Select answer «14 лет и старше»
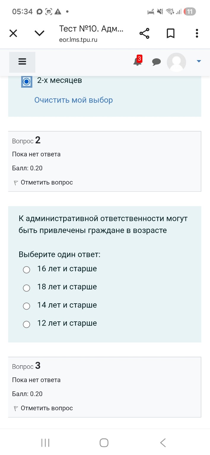 pyautogui.click(x=26, y=306)
